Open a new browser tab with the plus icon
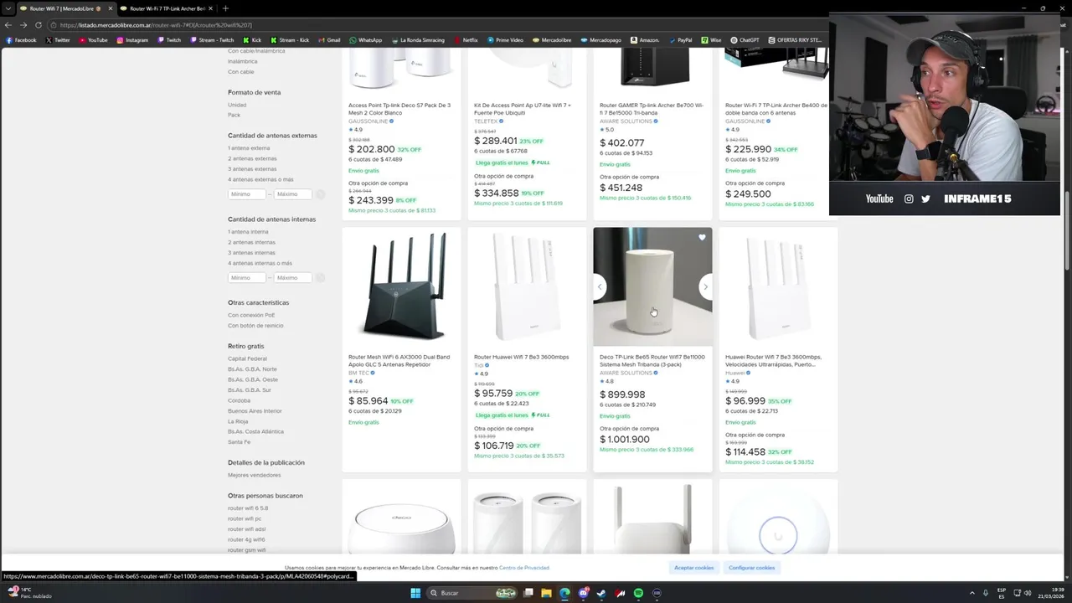This screenshot has height=603, width=1072. click(x=225, y=8)
